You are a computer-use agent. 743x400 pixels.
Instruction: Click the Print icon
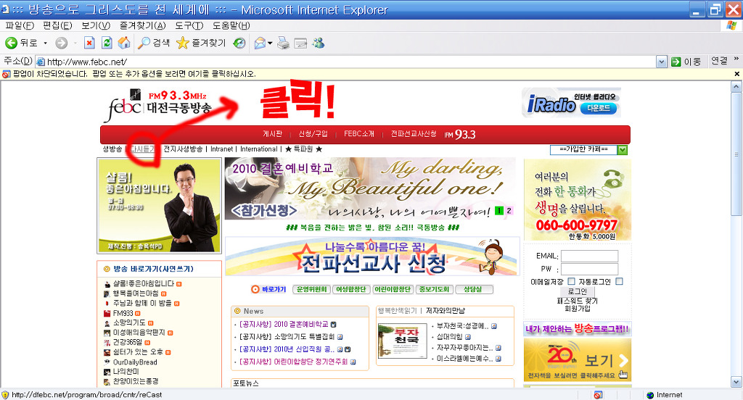pyautogui.click(x=284, y=43)
